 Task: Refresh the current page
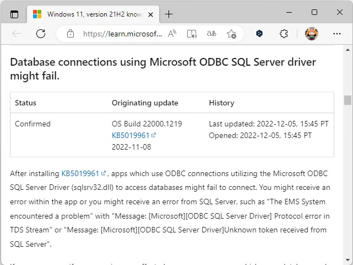point(40,34)
